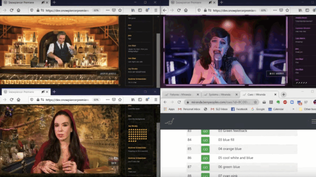Click the Miranda dinosaur logo
Image resolution: width=316 pixels, height=177 pixels.
click(169, 121)
